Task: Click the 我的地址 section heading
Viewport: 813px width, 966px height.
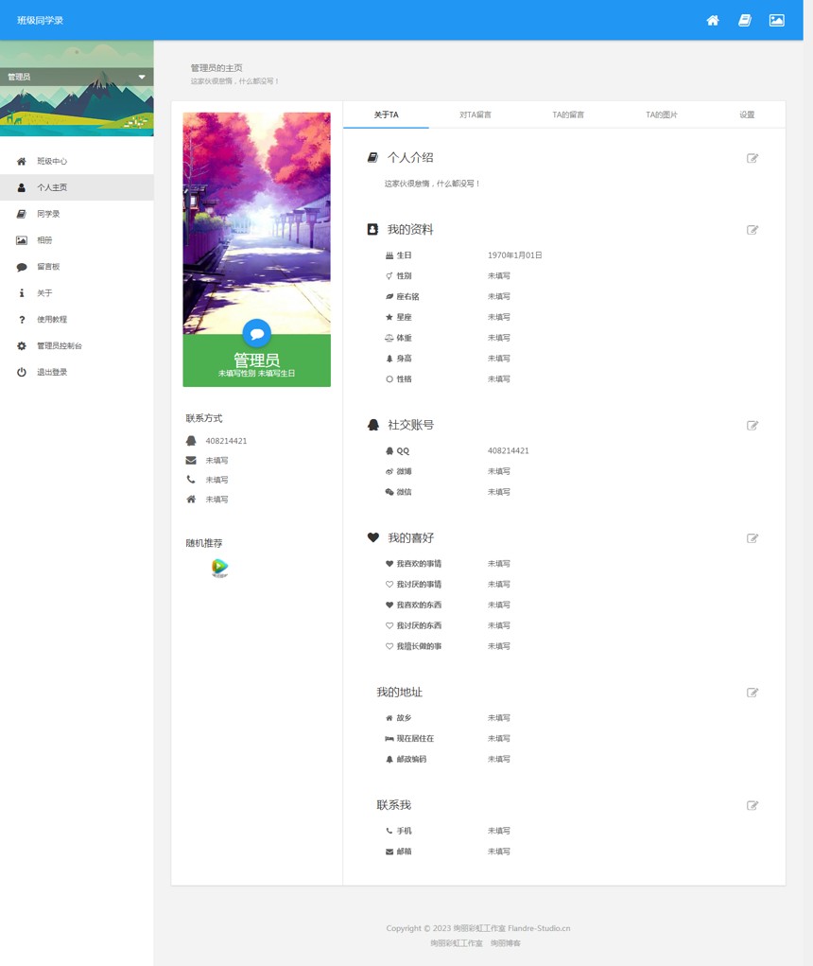Action: tap(400, 692)
